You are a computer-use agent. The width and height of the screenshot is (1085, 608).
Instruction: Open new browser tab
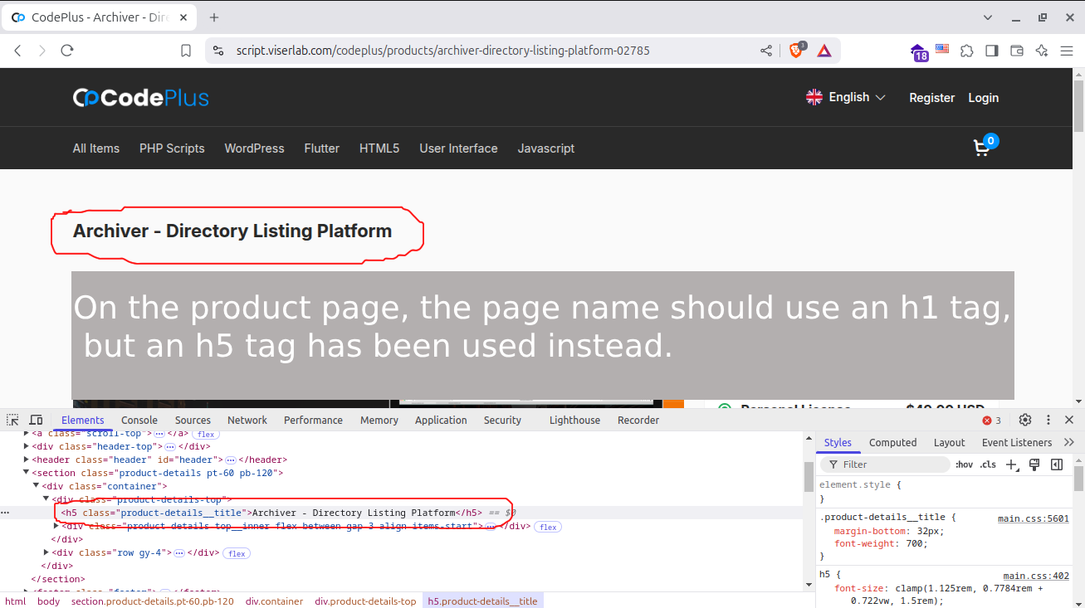(x=214, y=17)
